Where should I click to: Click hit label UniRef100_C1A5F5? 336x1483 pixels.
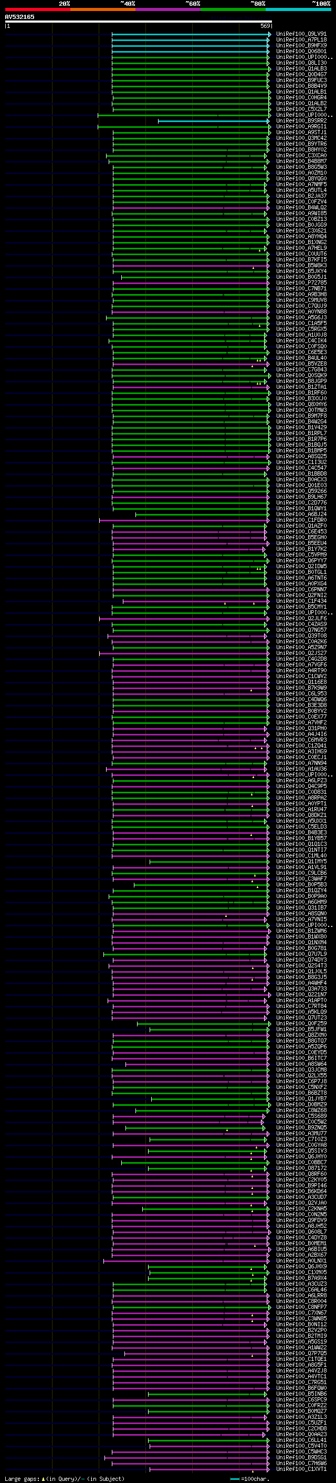[301, 324]
